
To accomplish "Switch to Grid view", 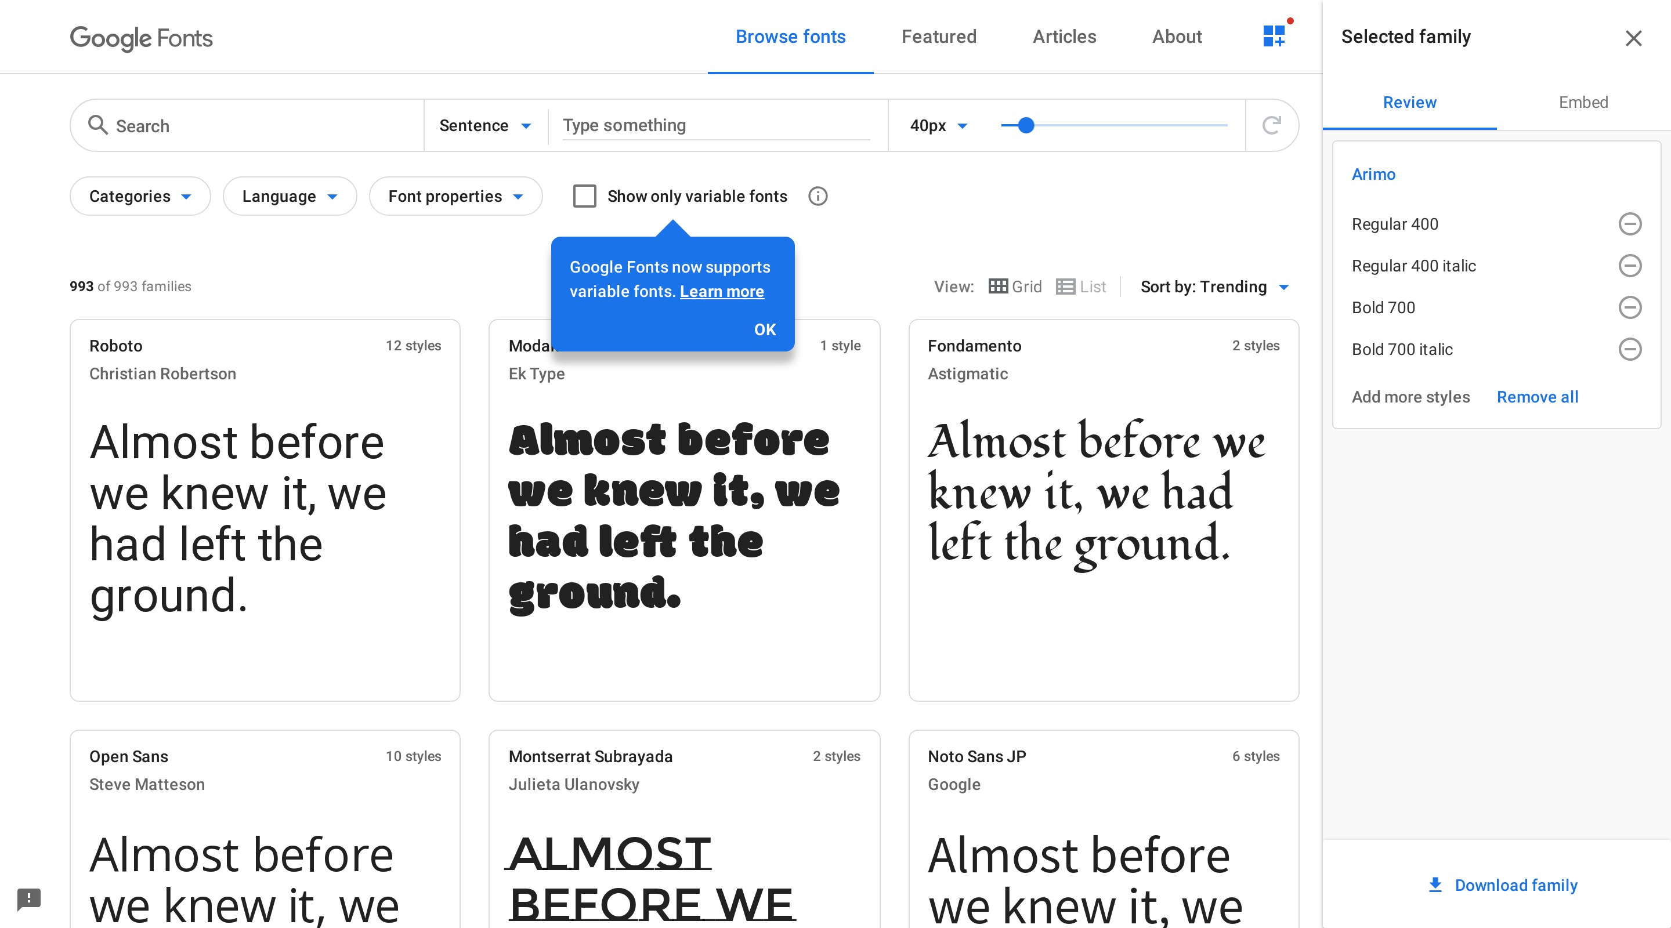I will point(1015,287).
